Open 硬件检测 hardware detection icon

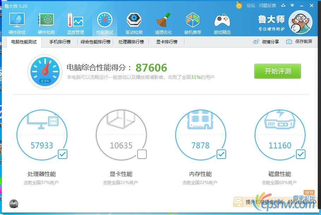(x=46, y=20)
